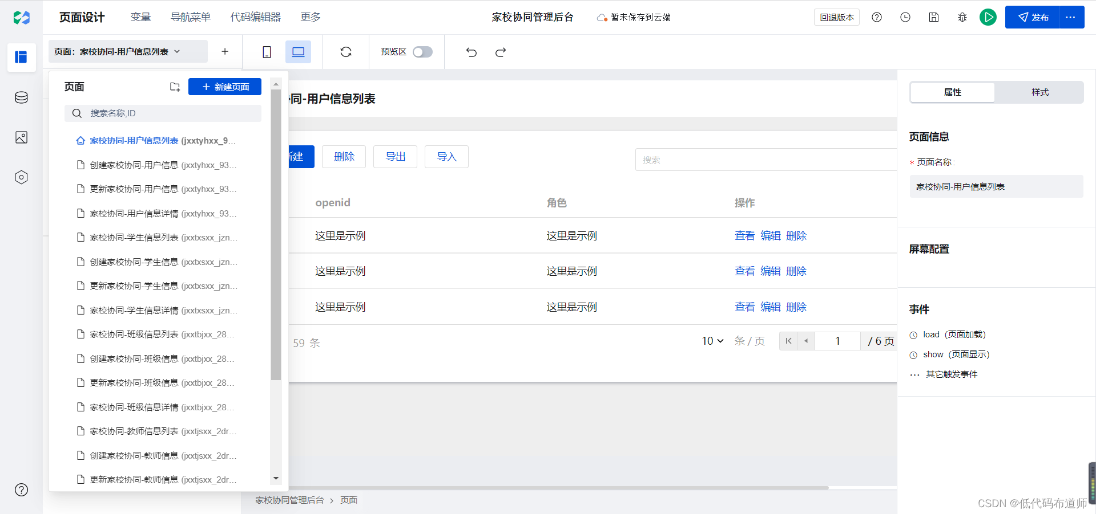Go to previous page pagination icon
The width and height of the screenshot is (1096, 514).
[x=806, y=341]
